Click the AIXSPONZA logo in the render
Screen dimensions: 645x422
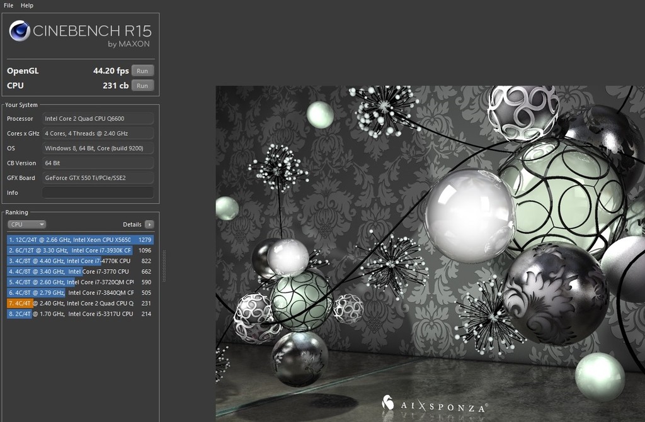tap(435, 404)
